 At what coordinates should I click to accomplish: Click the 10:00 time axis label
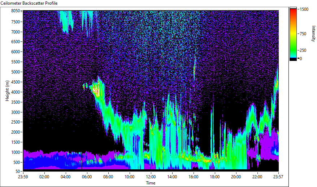point(129,177)
